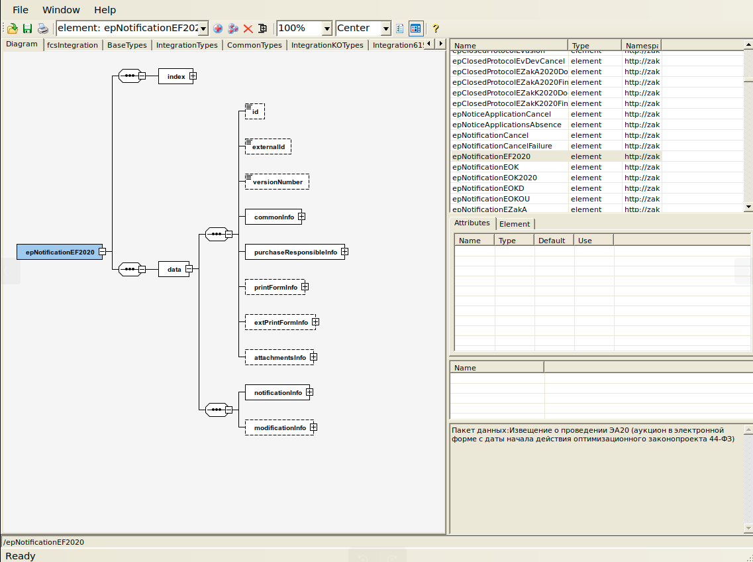Screen dimensions: 753x562
Task: Expand the index element node
Action: pos(193,76)
